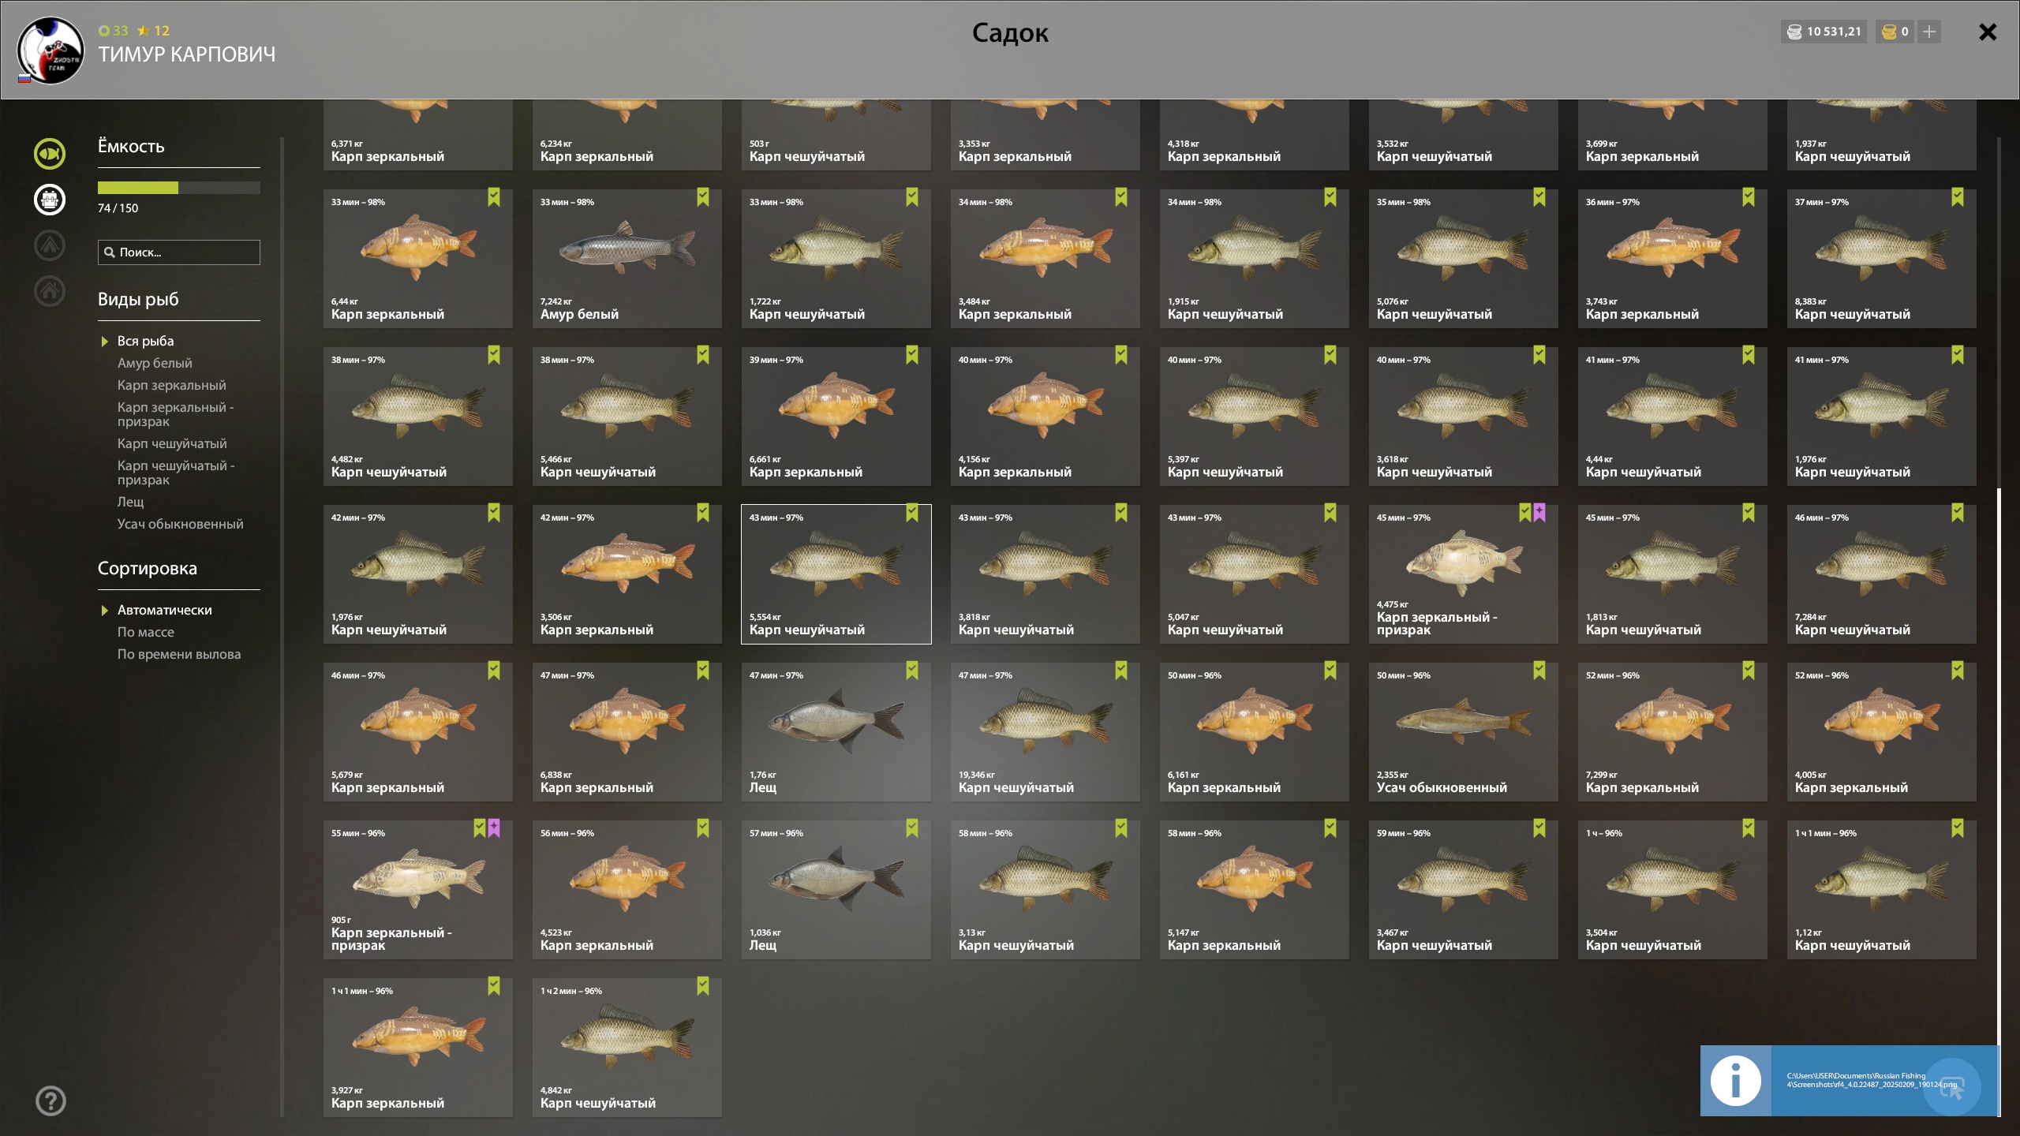Filter list by Усач обыкновенный
Viewport: 2020px width, 1136px height.
pyautogui.click(x=180, y=524)
